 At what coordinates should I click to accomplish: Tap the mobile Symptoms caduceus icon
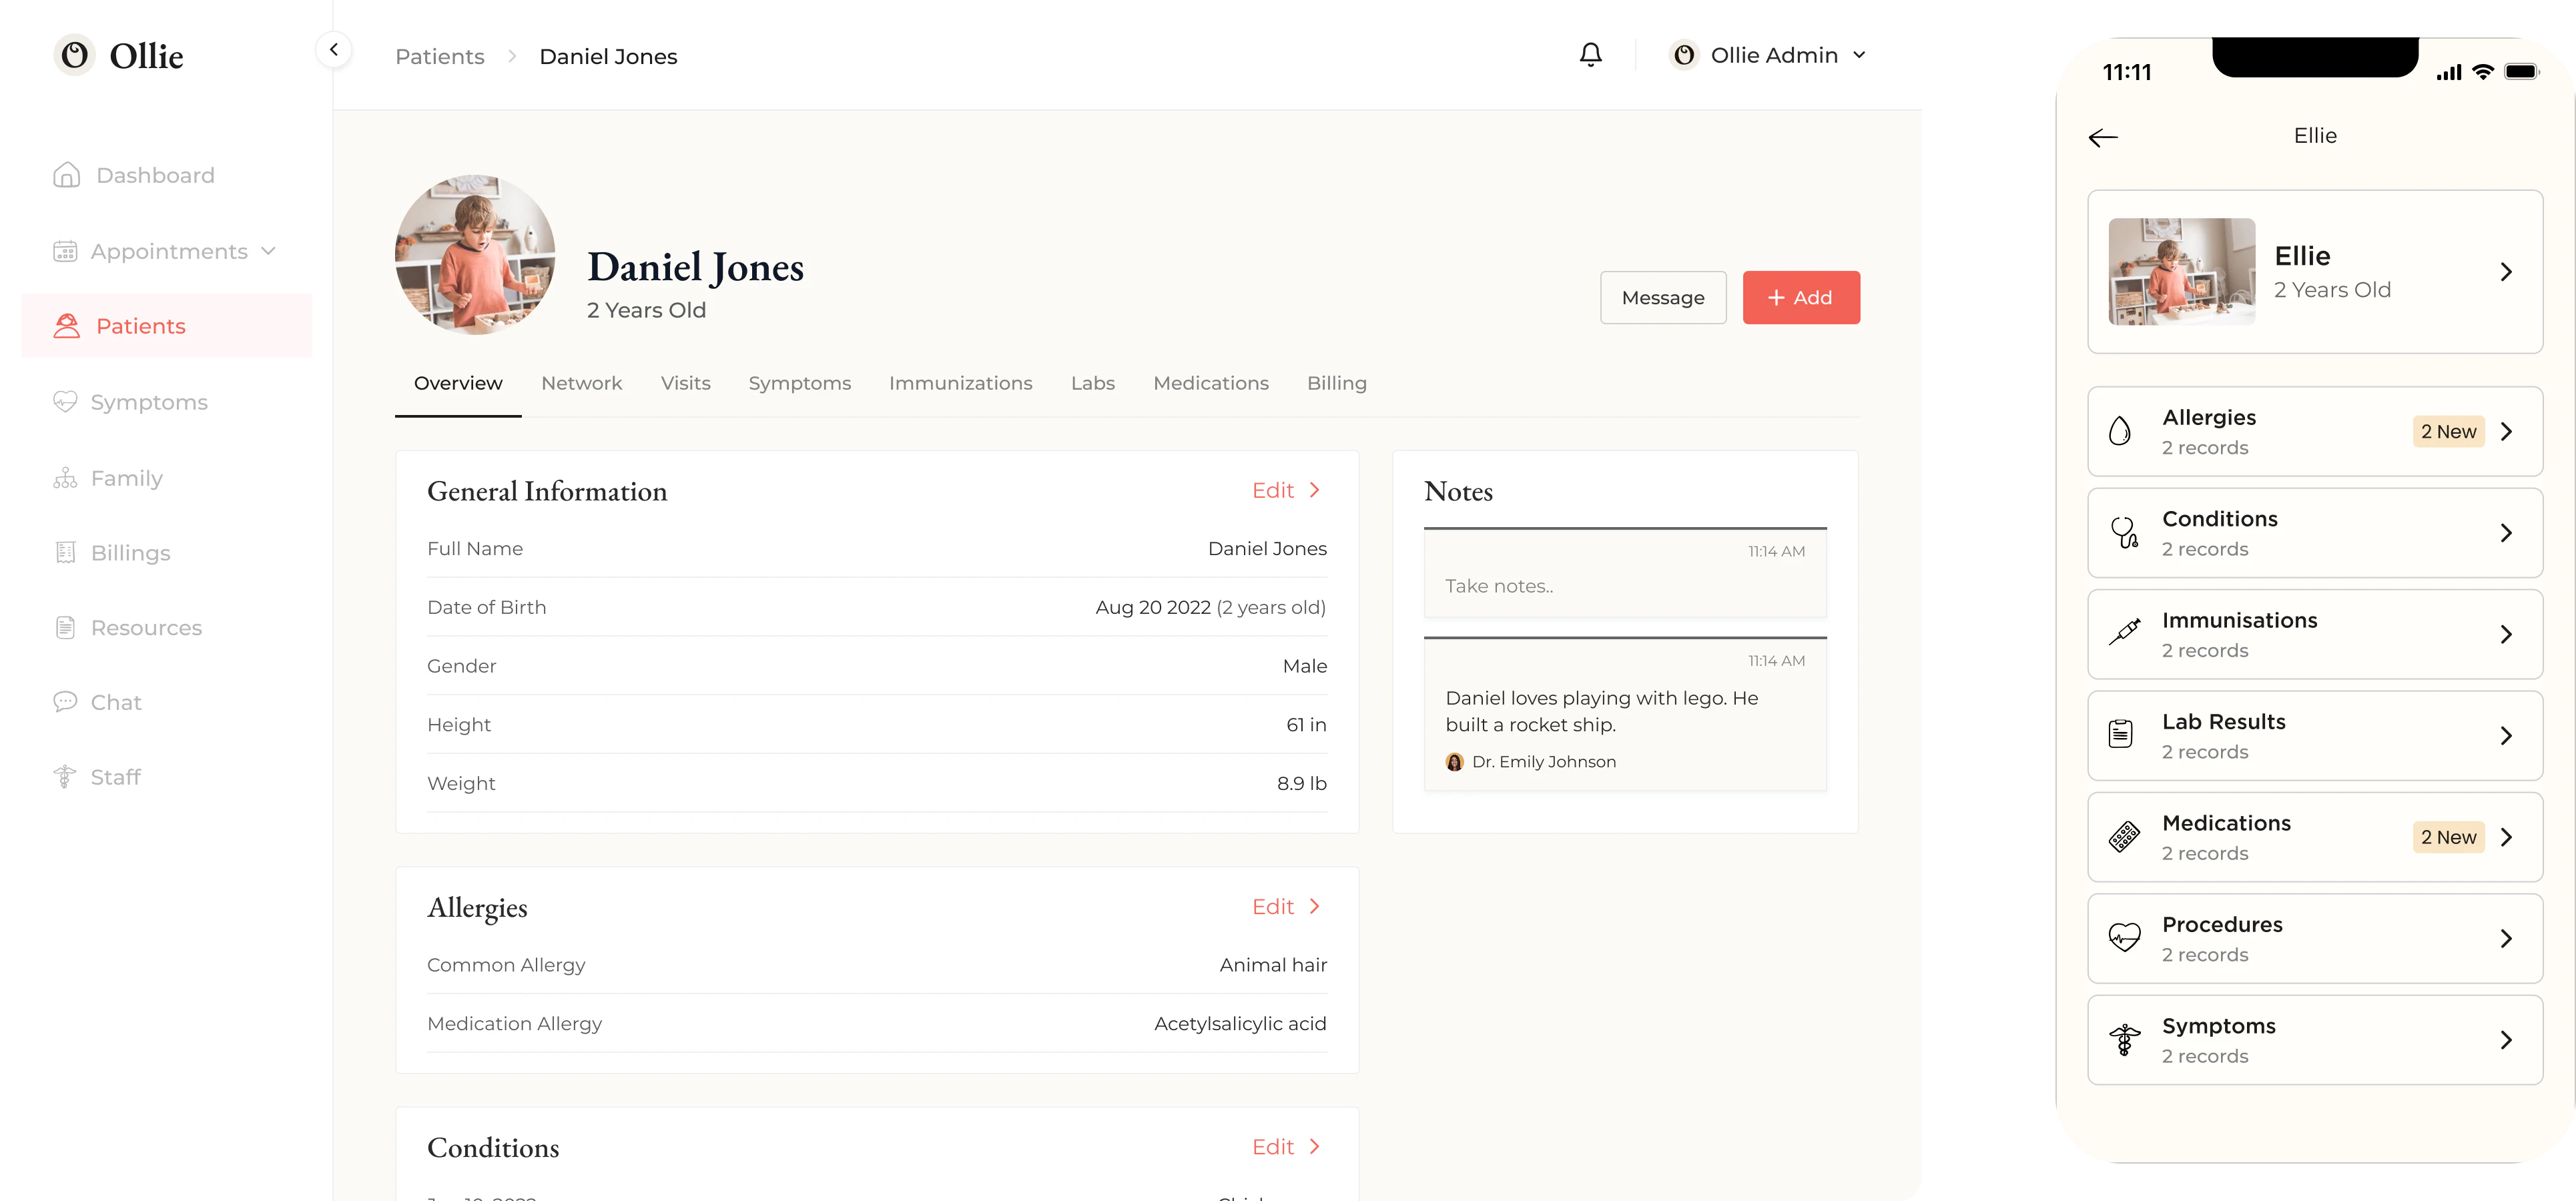click(2124, 1040)
